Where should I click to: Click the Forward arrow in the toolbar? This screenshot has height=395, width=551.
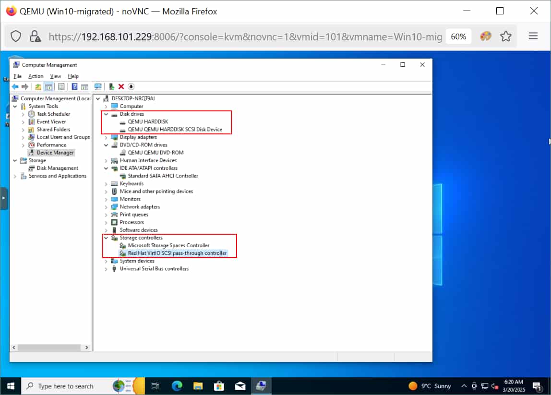click(24, 86)
